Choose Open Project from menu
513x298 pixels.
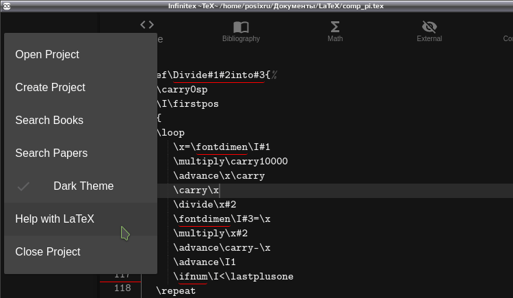point(81,54)
